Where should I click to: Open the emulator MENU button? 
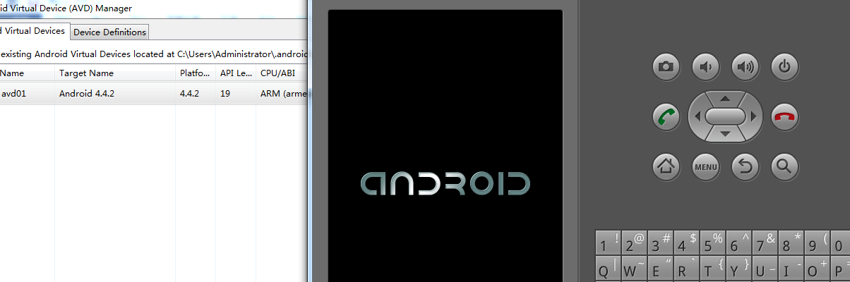(x=705, y=166)
